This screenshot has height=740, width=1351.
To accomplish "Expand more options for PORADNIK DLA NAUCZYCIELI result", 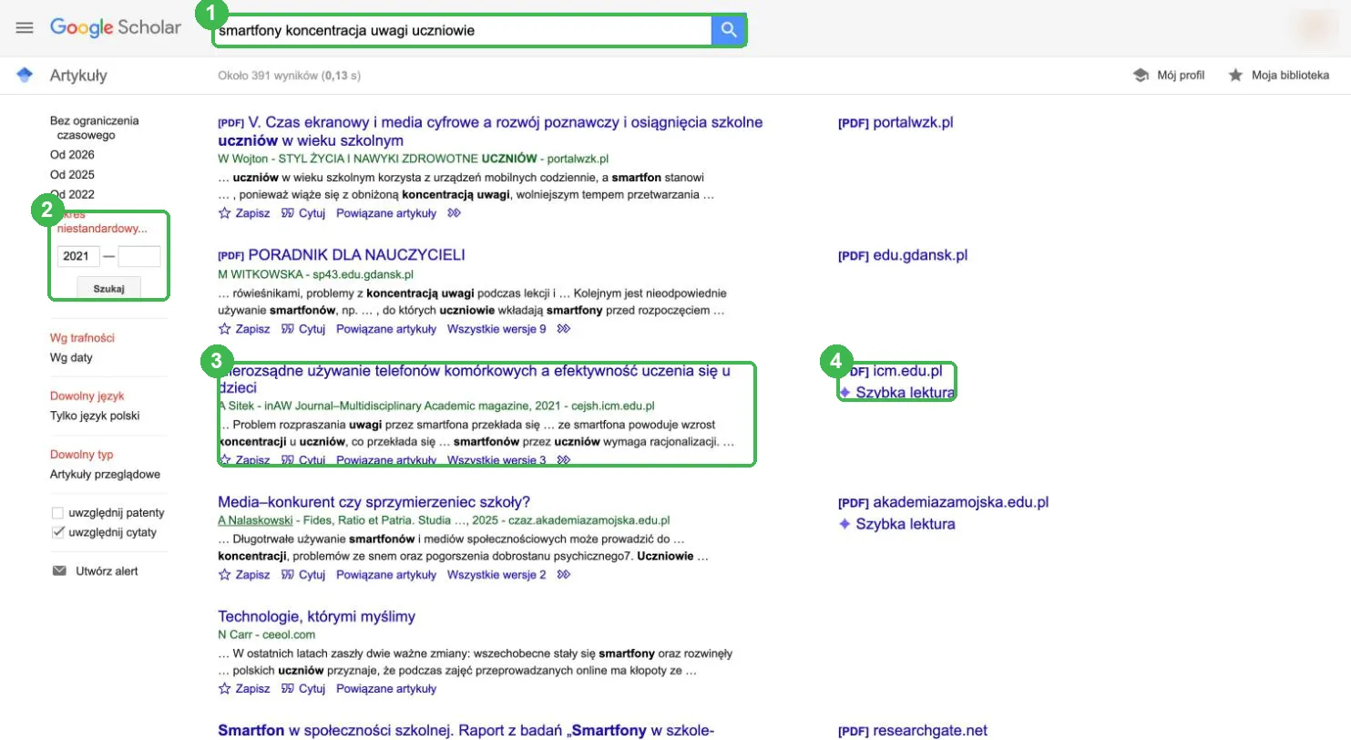I will [x=564, y=329].
